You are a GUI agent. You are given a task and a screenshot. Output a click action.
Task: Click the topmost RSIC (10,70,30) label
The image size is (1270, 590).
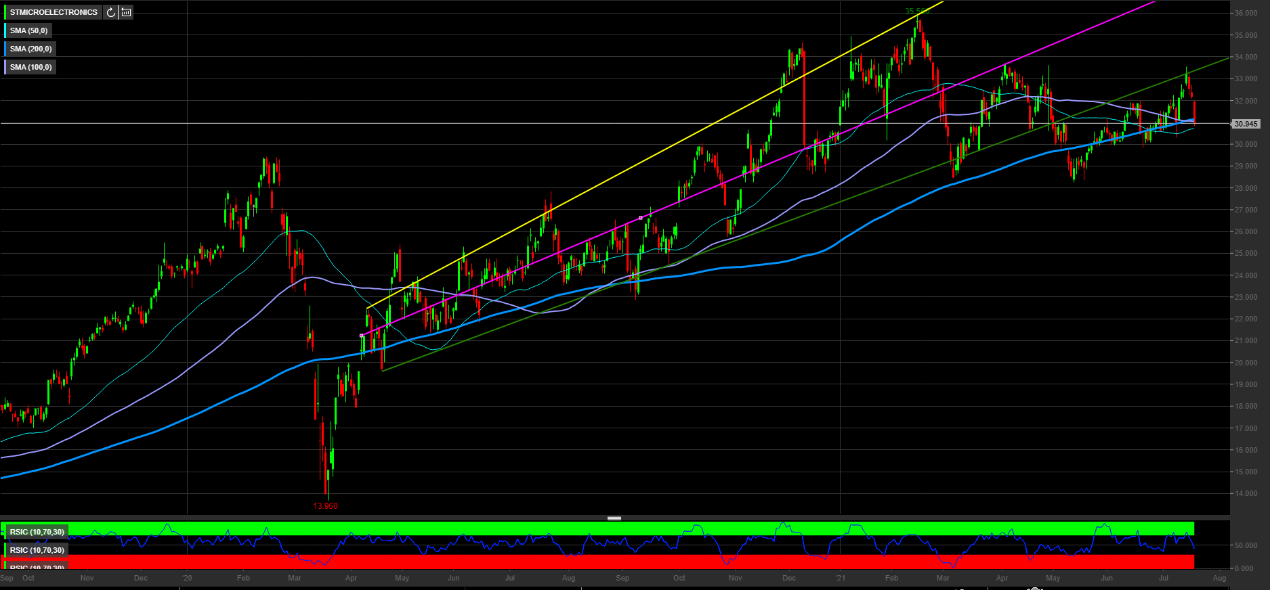pos(37,532)
